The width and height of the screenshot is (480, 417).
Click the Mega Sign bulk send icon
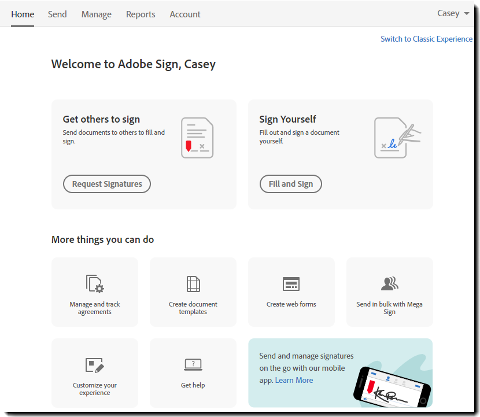point(390,283)
